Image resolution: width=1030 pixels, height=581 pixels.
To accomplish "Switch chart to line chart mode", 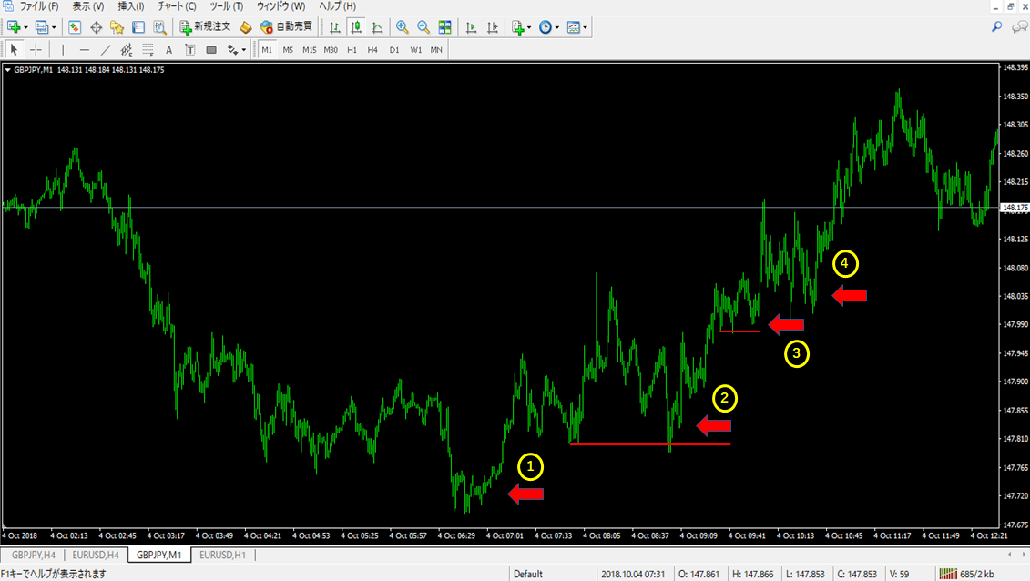I will [x=377, y=27].
